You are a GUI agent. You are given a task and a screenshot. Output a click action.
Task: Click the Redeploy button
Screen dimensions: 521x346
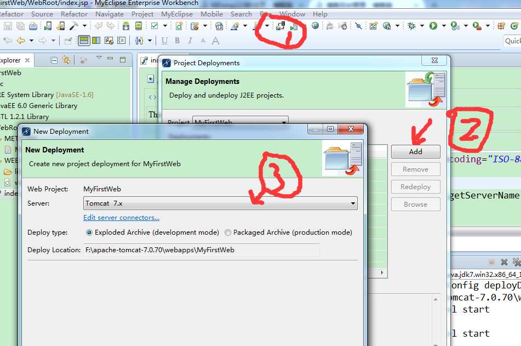click(416, 187)
